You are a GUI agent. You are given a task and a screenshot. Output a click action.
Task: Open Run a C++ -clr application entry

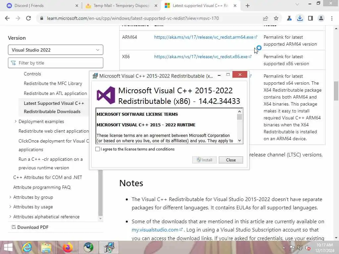click(x=51, y=163)
